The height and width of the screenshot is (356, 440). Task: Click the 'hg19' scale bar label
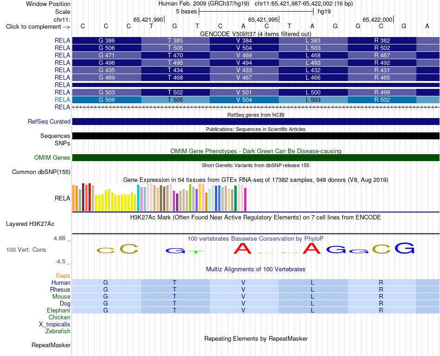324,12
